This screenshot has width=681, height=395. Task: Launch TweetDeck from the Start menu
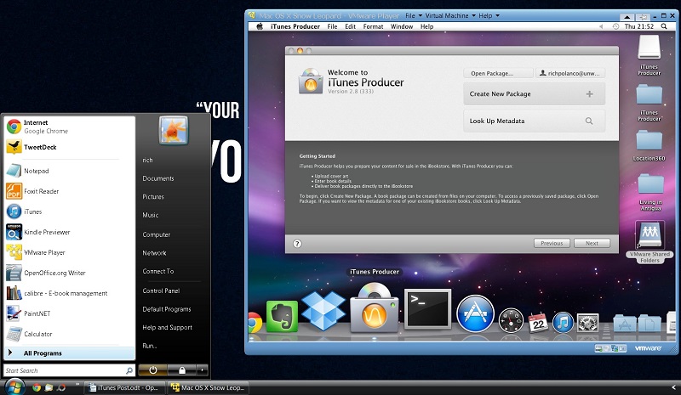pos(70,147)
